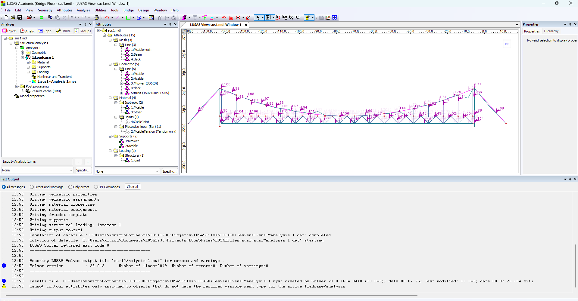Click the yellow padlock selection lock icon
This screenshot has height=301, width=578.
click(308, 18)
